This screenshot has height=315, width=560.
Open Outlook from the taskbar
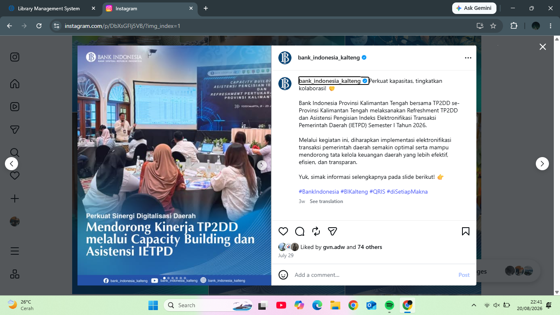pyautogui.click(x=371, y=305)
